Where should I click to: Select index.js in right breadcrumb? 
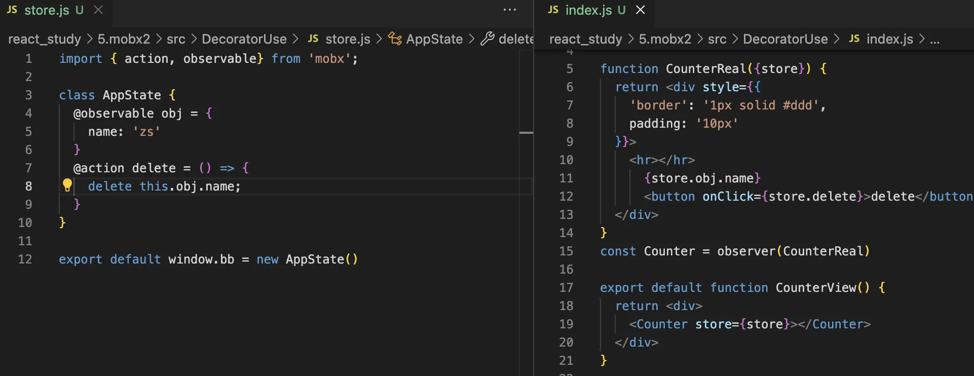point(890,39)
